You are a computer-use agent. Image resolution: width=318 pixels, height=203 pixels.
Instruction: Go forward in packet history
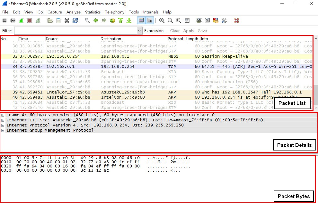104,20
